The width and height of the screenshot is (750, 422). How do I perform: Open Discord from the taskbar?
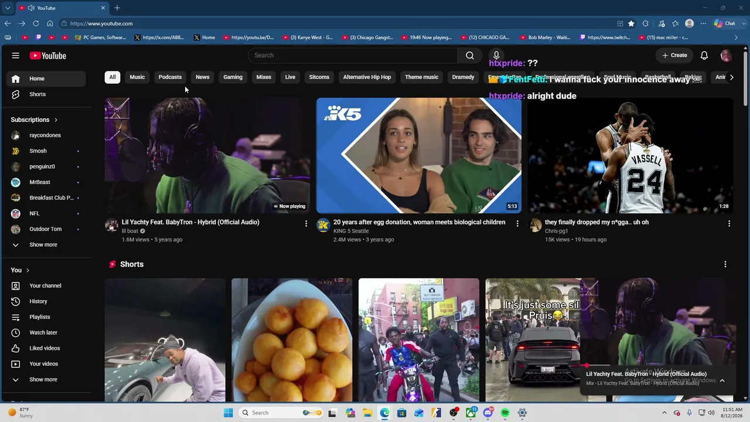[x=488, y=413]
